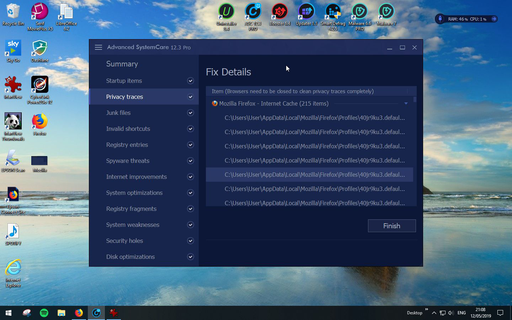Select Junk files in sidebar
512x320 pixels.
pos(144,113)
